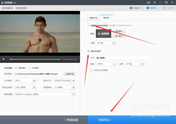
Task: Click the watermark 文字 text field
Action: 122,58
